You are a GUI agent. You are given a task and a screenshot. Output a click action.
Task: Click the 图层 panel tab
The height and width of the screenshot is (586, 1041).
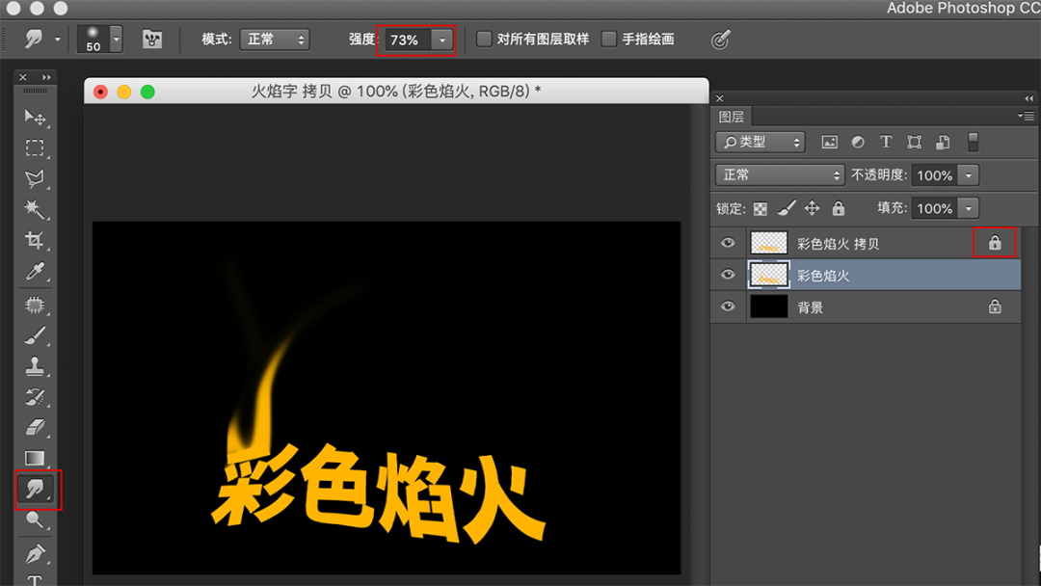tap(731, 117)
